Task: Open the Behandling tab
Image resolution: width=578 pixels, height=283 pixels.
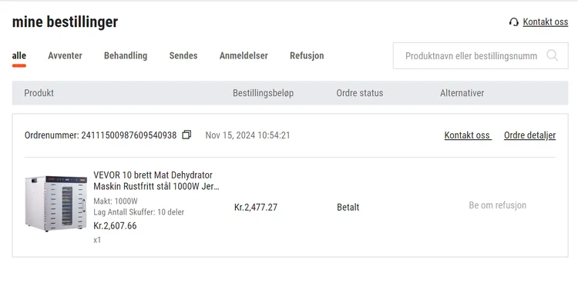Action: click(126, 55)
